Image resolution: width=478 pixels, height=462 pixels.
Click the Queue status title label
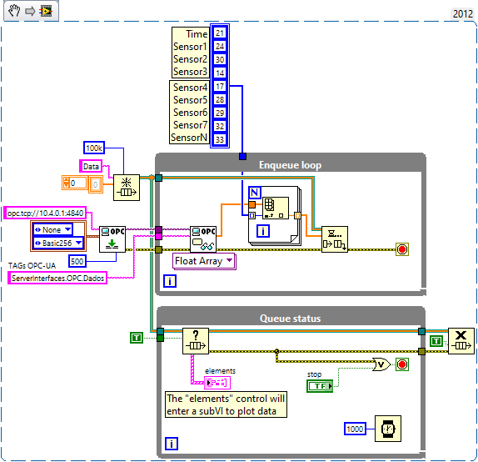(x=290, y=319)
